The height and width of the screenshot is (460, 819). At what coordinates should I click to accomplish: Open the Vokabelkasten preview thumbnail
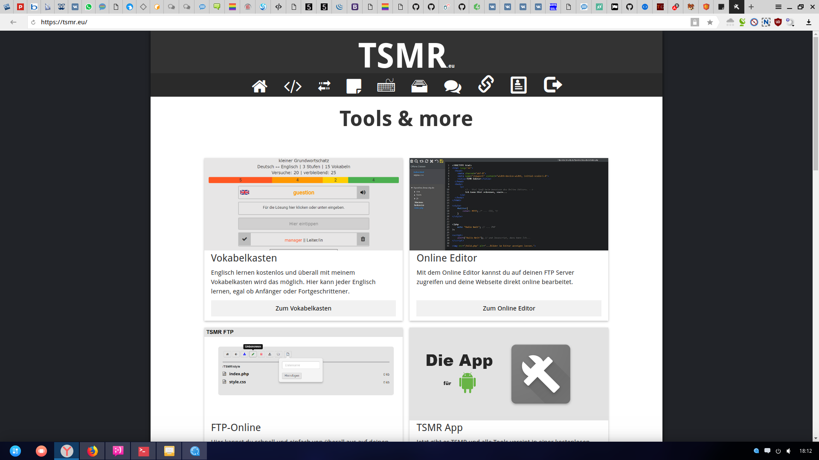[x=303, y=204]
